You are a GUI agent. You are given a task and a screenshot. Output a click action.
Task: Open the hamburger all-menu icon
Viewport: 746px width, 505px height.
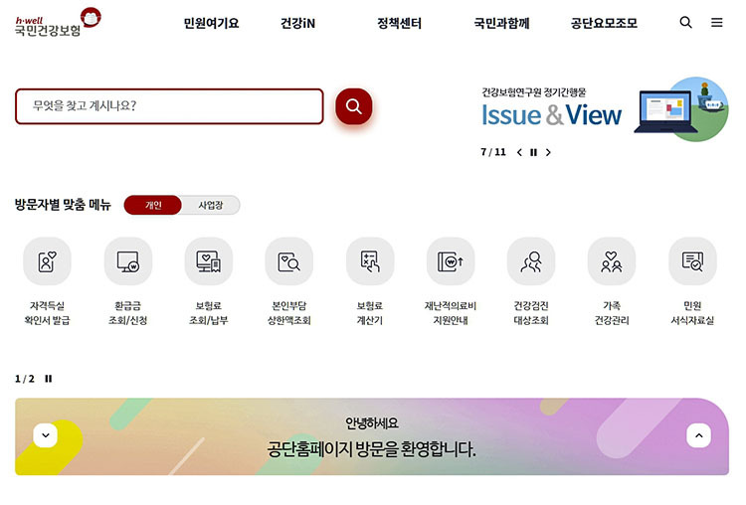[x=717, y=22]
